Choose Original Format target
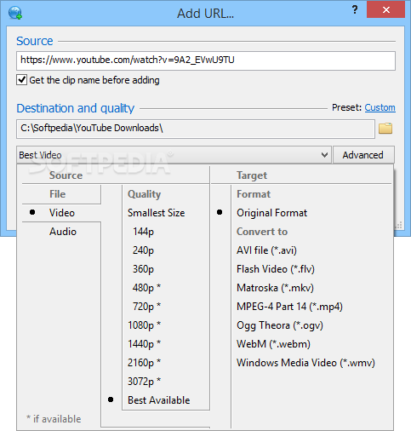The image size is (411, 431). (x=271, y=213)
